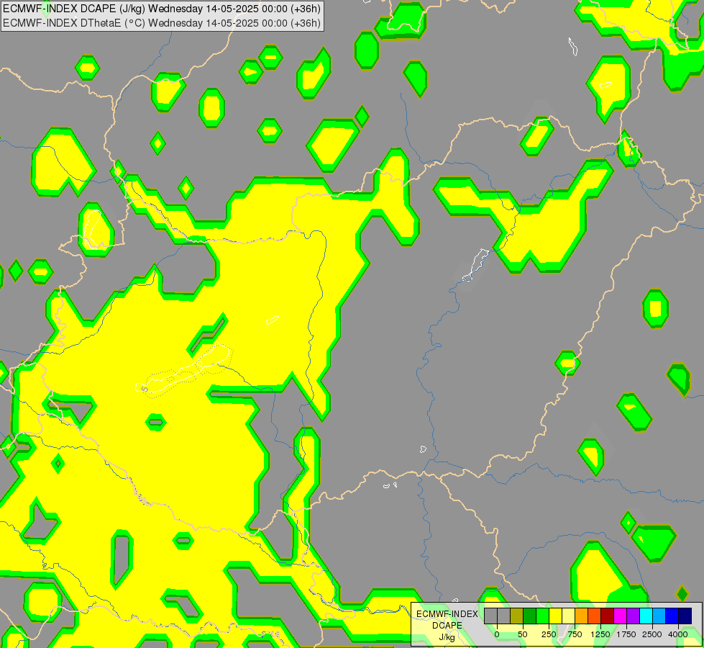Screen dimensions: 704x648
Task: Select the red-orange legend swatch
Action: [595, 616]
